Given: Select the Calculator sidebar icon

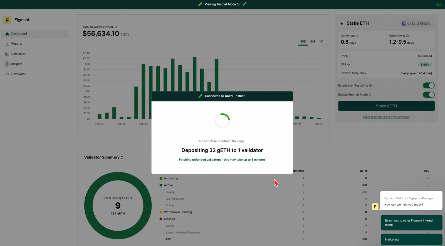Looking at the screenshot, I should click(x=7, y=54).
